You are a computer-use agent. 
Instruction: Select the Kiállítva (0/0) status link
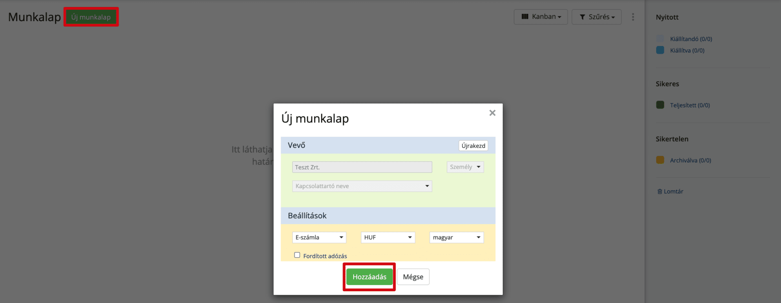[x=687, y=50]
